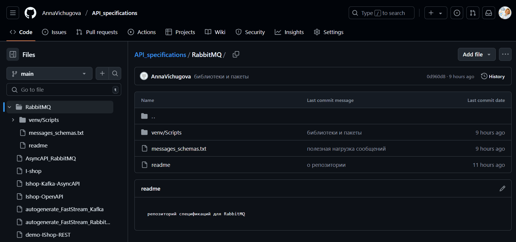Image resolution: width=516 pixels, height=242 pixels.
Task: Copy the RabbitMQ path to clipboard
Action: 236,54
